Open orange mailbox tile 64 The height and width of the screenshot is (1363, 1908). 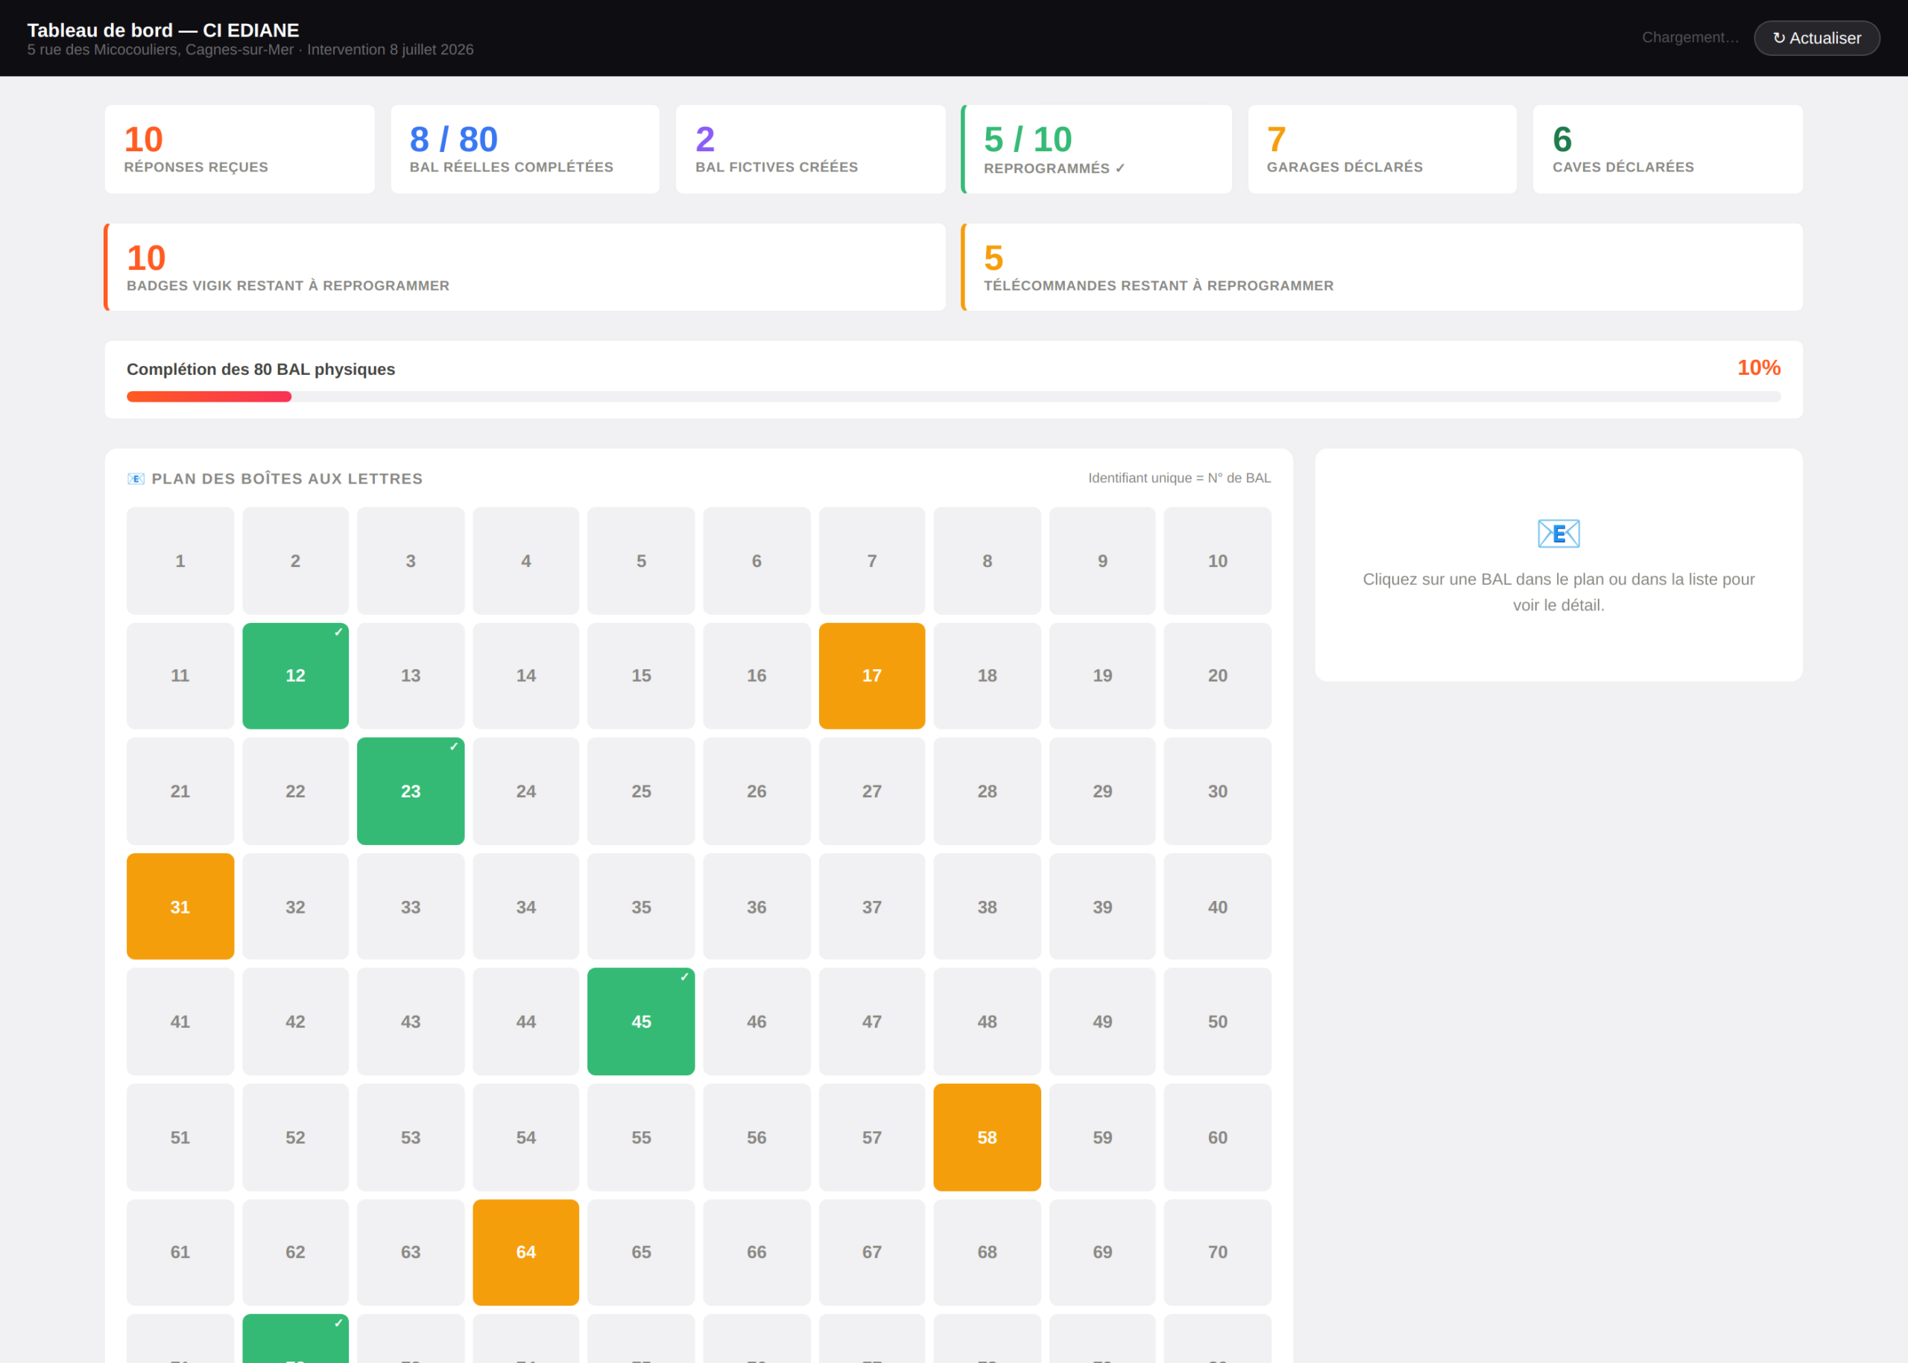pos(525,1252)
